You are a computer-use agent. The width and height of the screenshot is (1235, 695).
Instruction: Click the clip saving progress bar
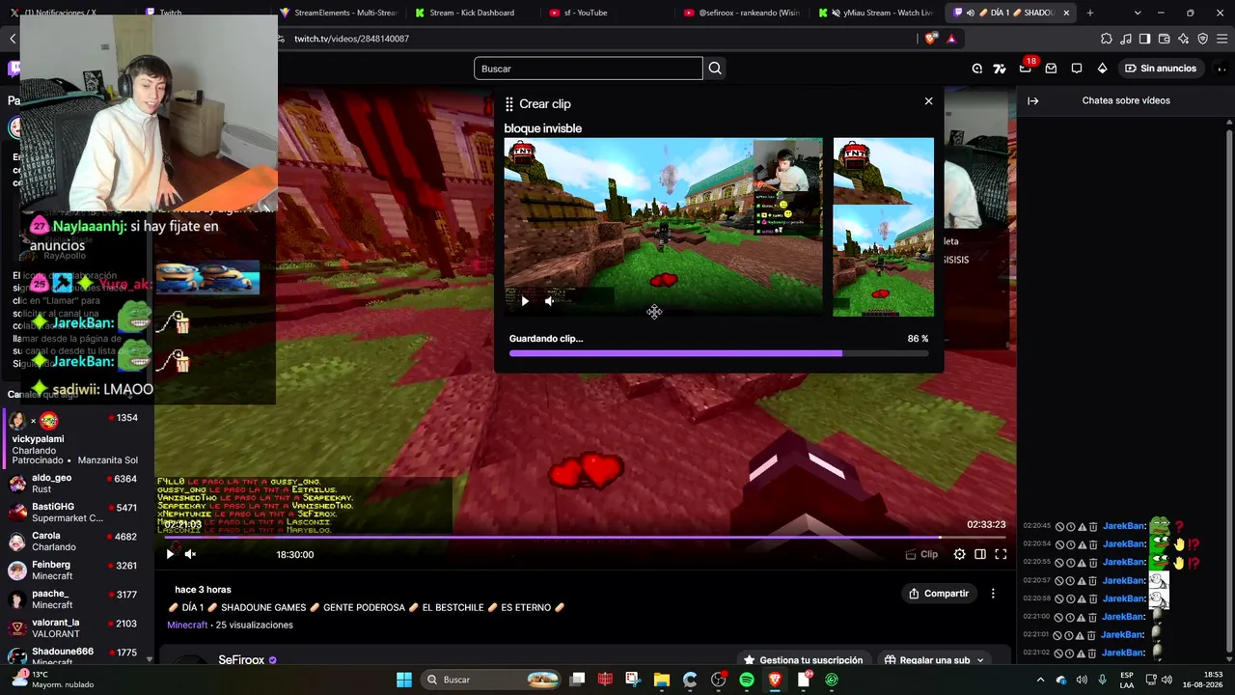(719, 353)
